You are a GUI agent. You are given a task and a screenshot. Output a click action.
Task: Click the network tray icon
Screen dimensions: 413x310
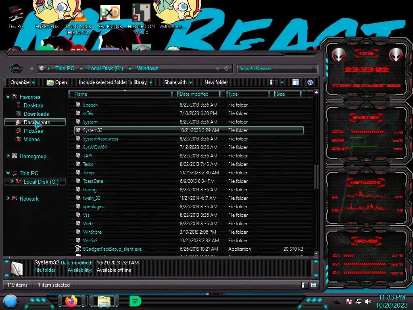[x=359, y=301]
